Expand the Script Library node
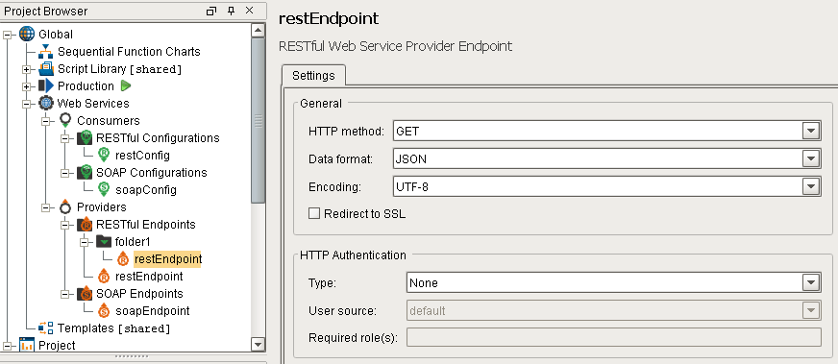Image resolution: width=838 pixels, height=364 pixels. point(26,69)
